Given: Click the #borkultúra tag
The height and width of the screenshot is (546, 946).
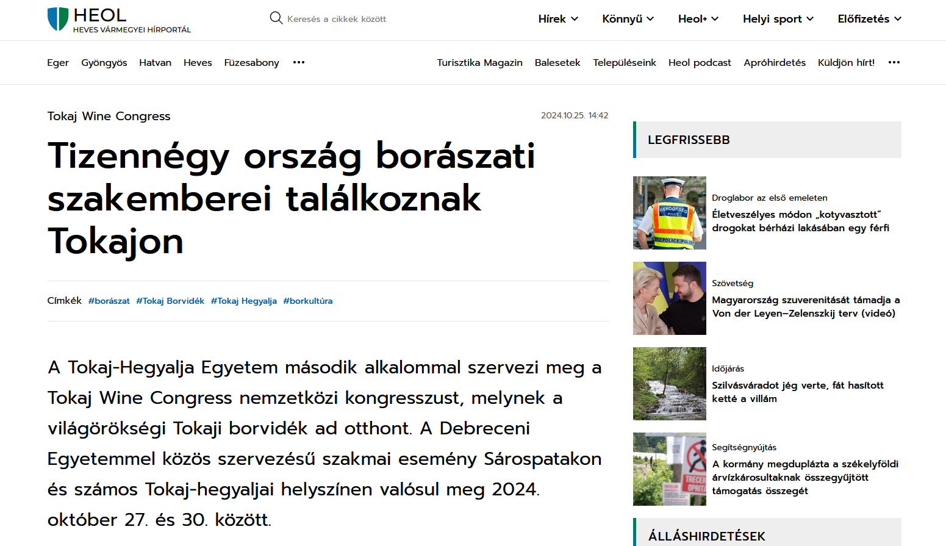Looking at the screenshot, I should (x=308, y=301).
